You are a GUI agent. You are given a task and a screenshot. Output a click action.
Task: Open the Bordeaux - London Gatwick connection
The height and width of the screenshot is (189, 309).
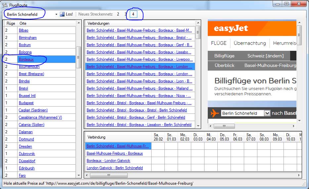(x=108, y=161)
